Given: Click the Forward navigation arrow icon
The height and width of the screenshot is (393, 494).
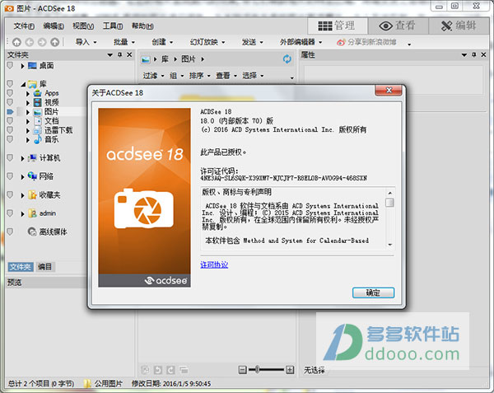Looking at the screenshot, I should point(42,42).
